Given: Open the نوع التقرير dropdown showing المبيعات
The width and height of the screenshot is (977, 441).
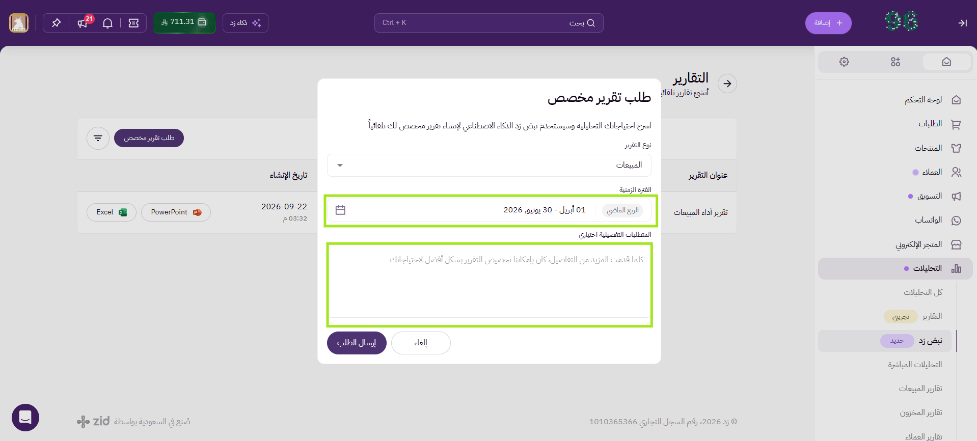Looking at the screenshot, I should click(489, 165).
